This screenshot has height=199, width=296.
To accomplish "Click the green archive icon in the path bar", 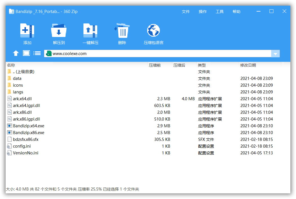I will (49, 53).
